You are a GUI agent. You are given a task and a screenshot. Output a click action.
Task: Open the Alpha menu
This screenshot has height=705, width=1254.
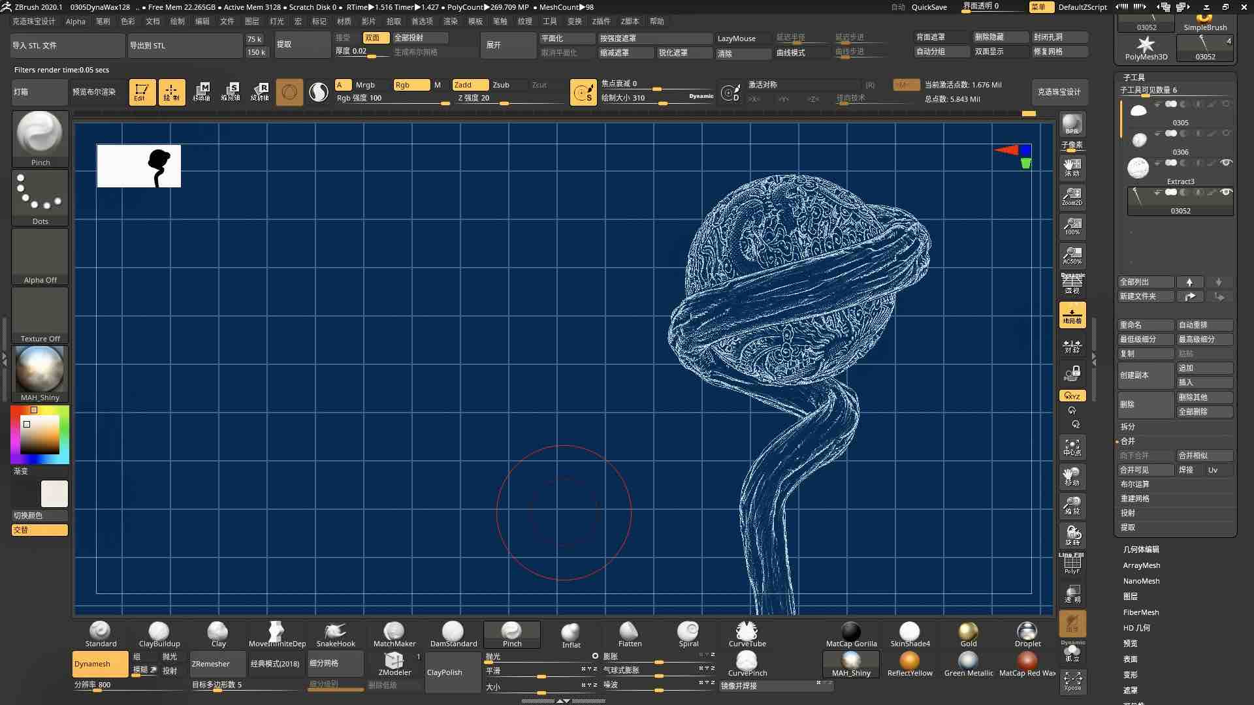click(75, 21)
